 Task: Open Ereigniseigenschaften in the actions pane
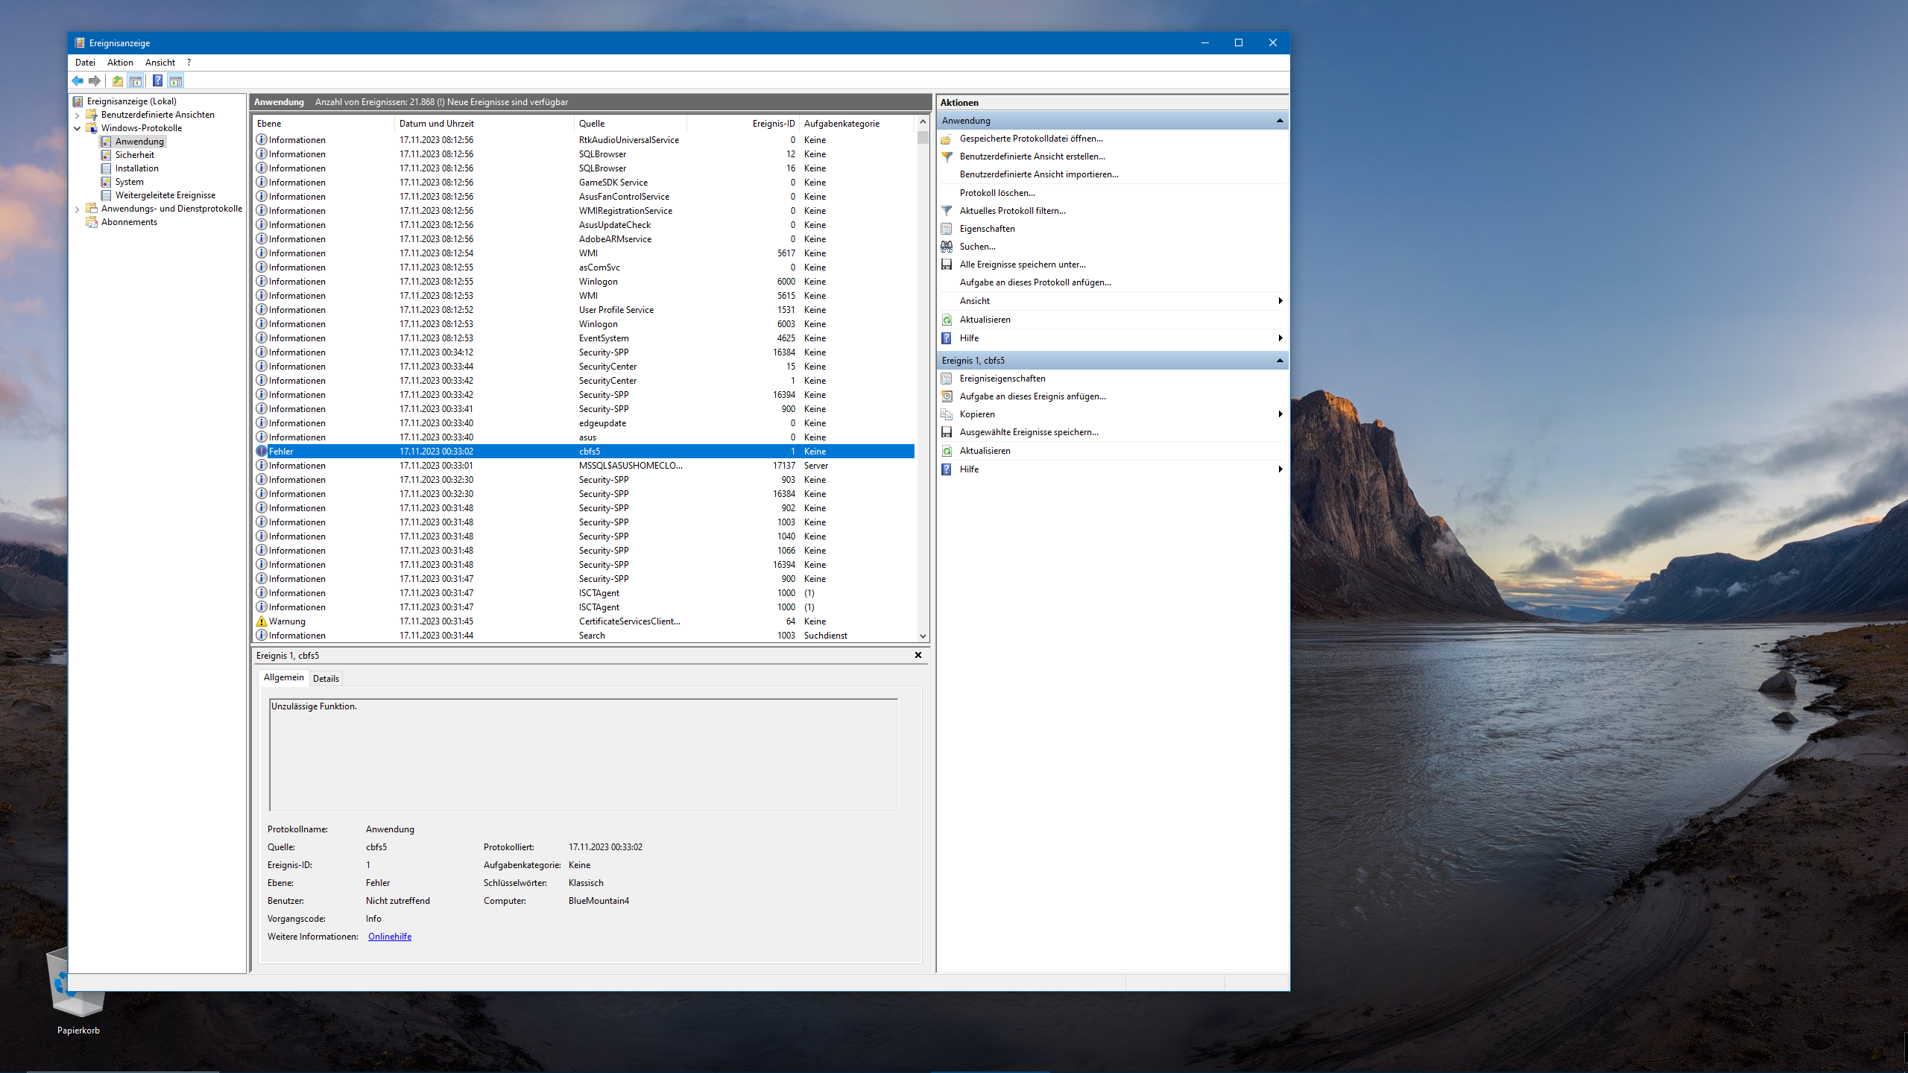1002,379
